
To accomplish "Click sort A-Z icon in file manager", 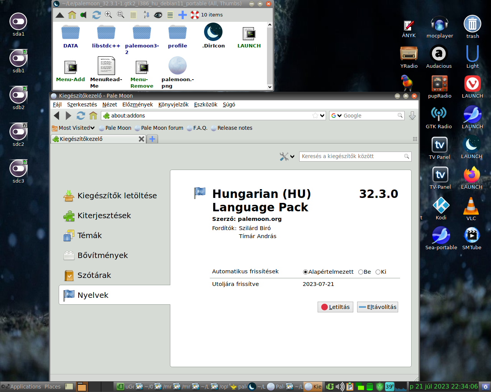I will (x=146, y=15).
